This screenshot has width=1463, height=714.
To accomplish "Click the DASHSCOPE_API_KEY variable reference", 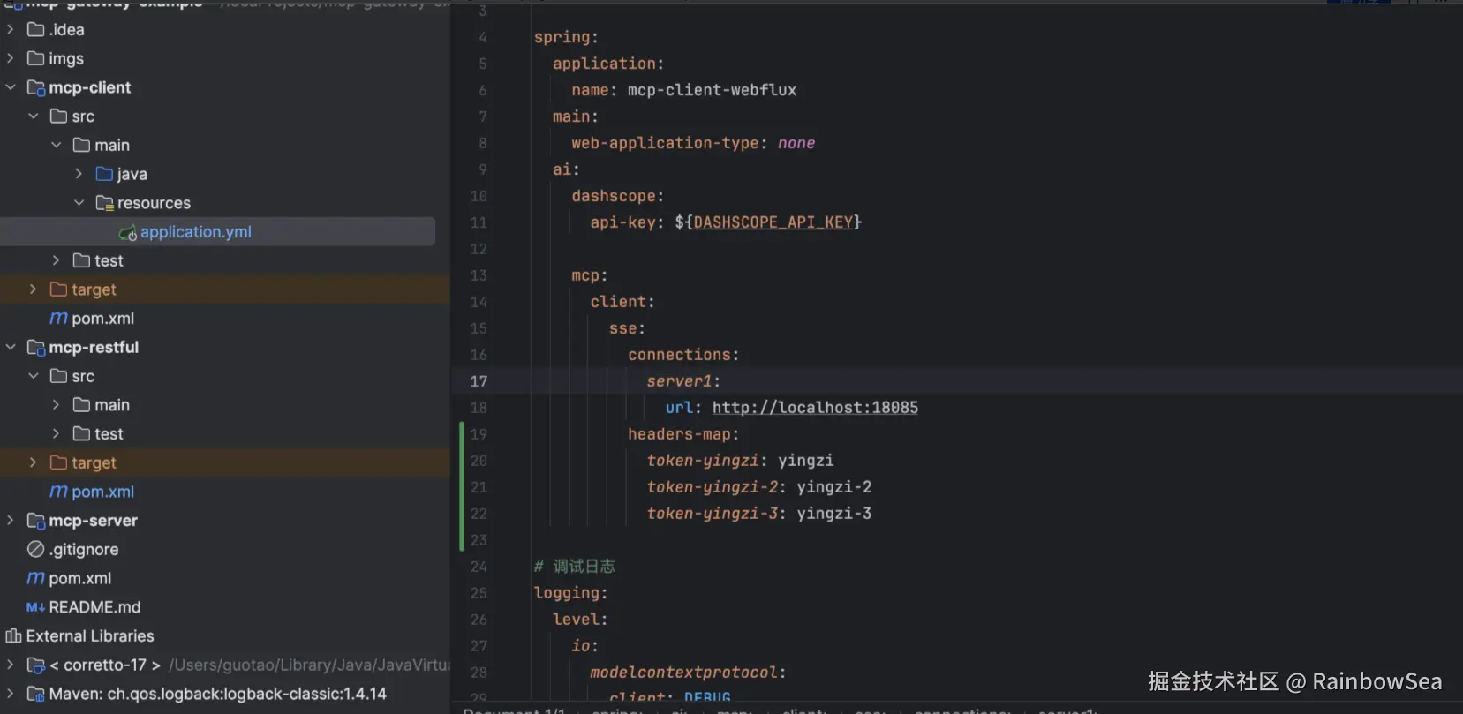I will click(773, 222).
